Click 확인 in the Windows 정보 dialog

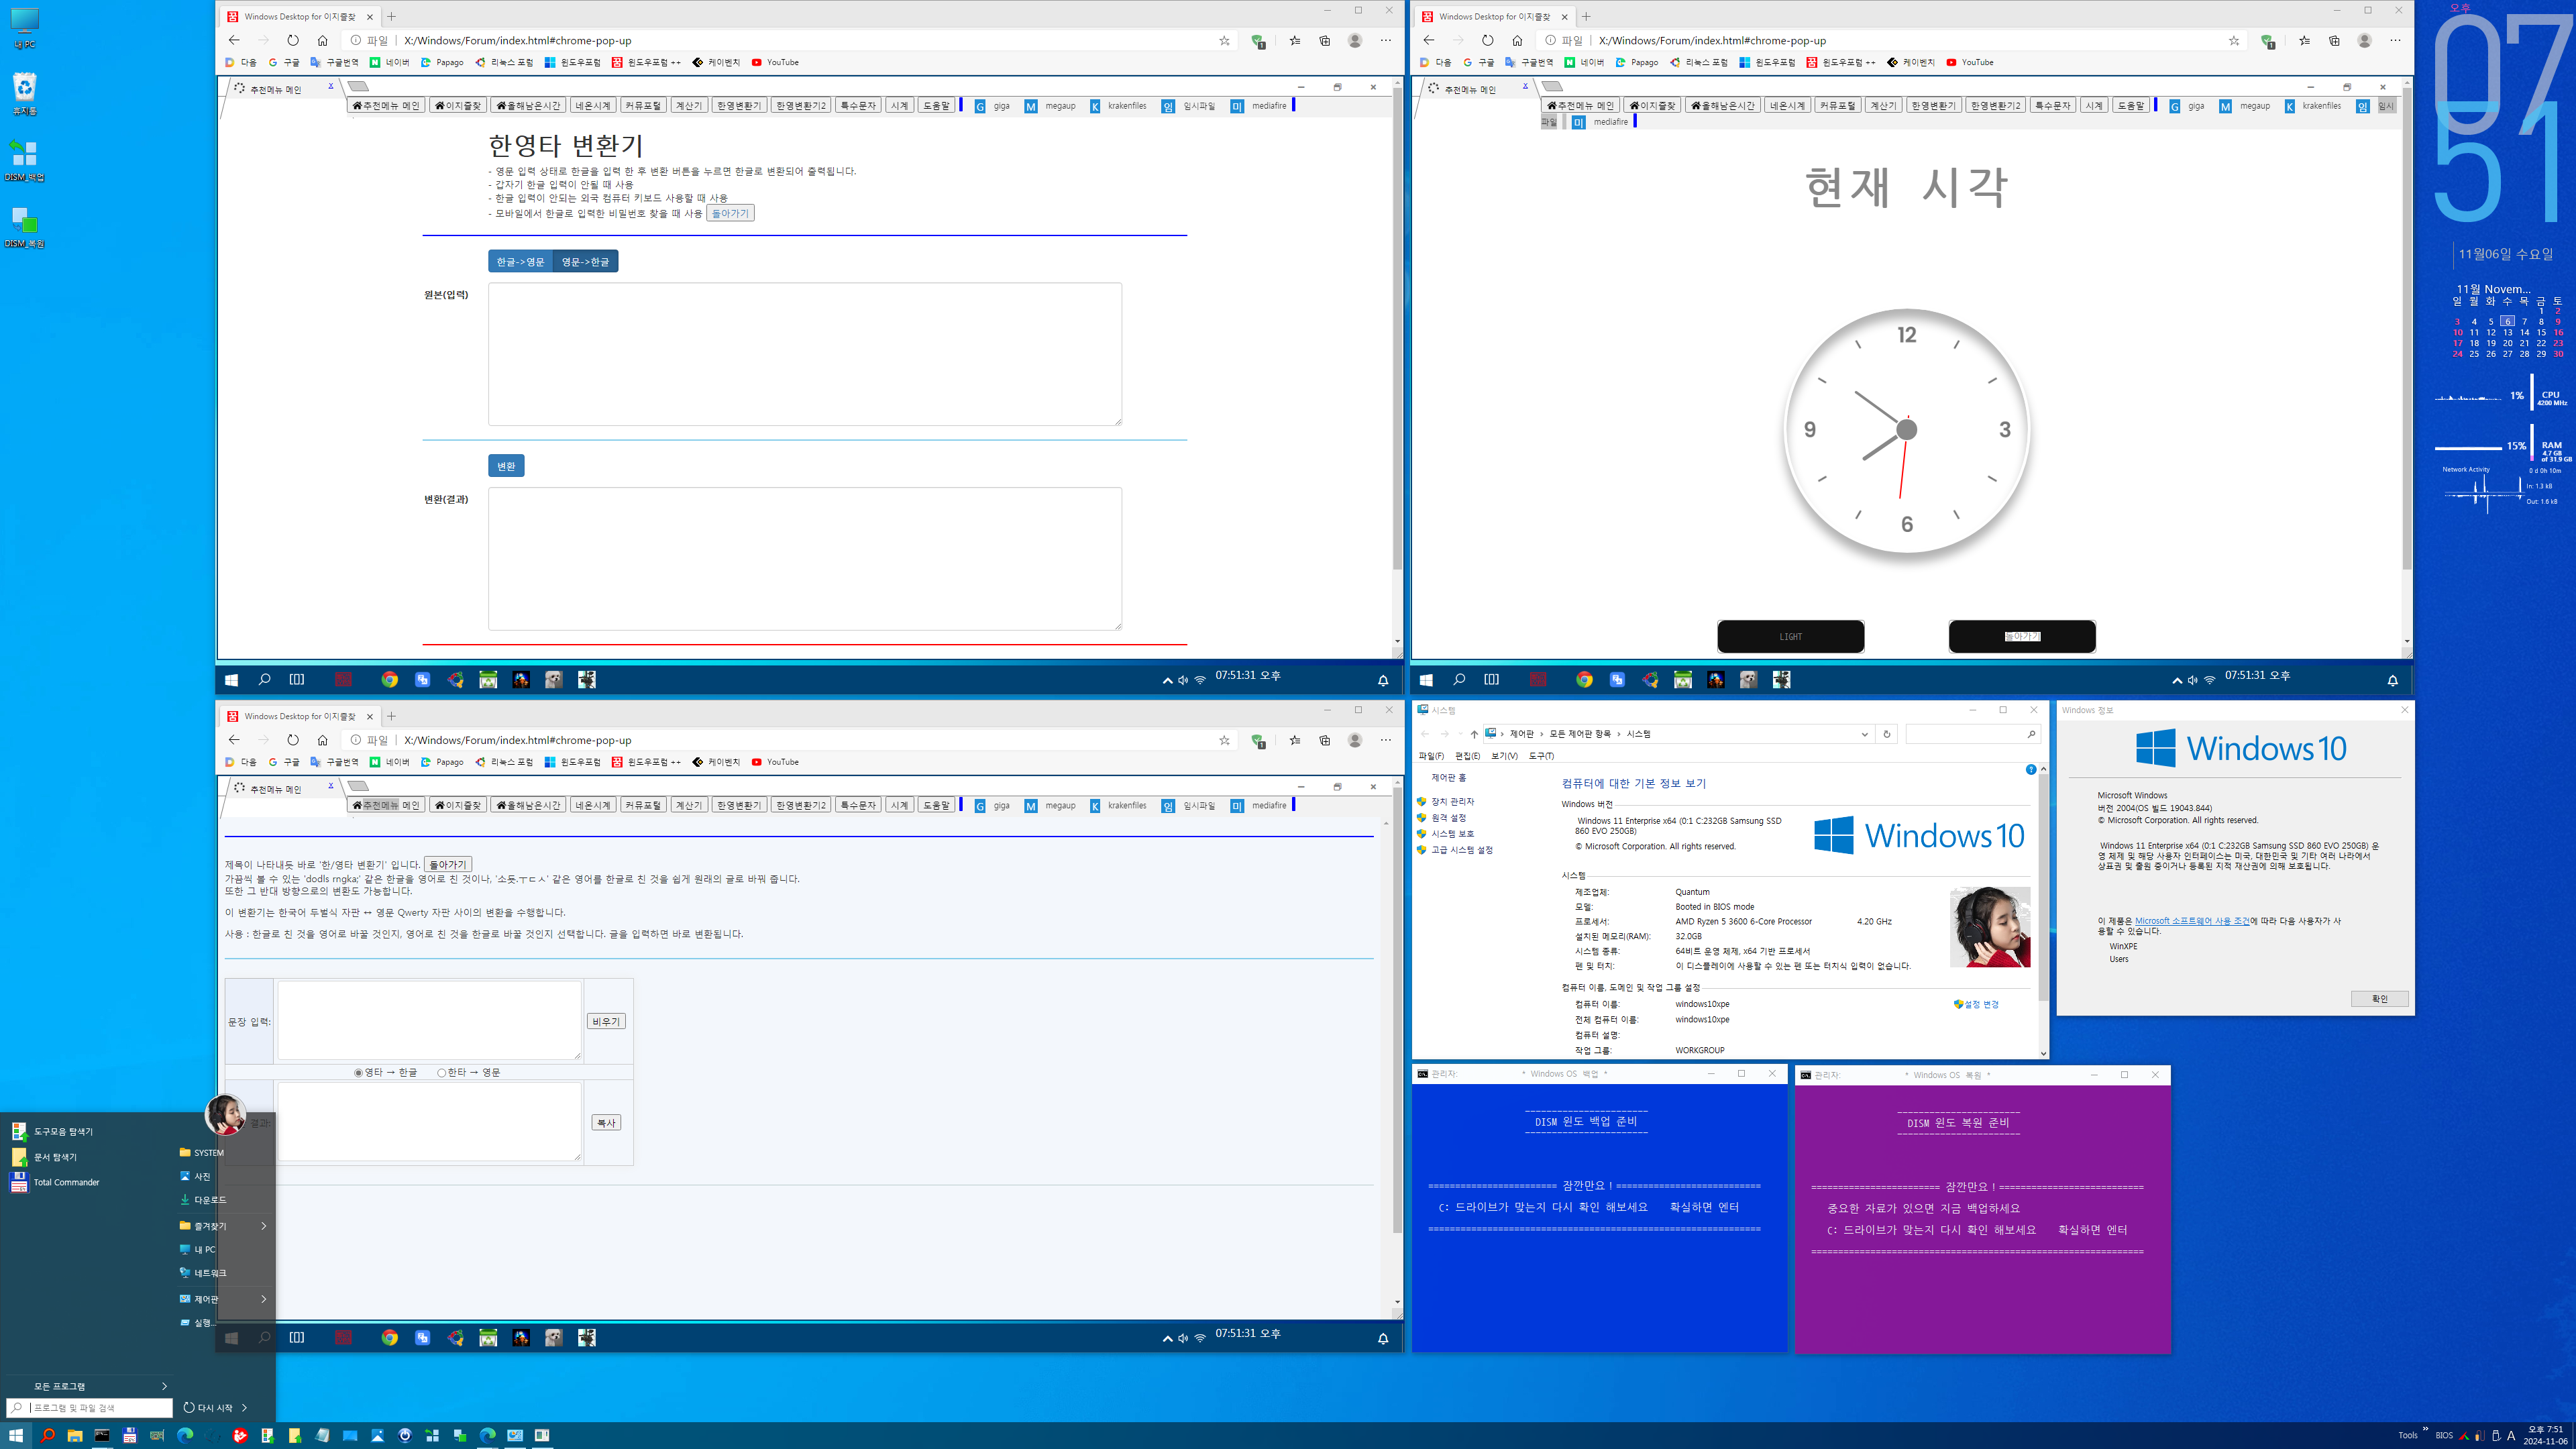pyautogui.click(x=2380, y=999)
